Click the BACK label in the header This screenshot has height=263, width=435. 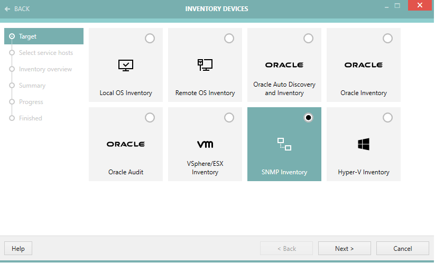click(x=22, y=9)
